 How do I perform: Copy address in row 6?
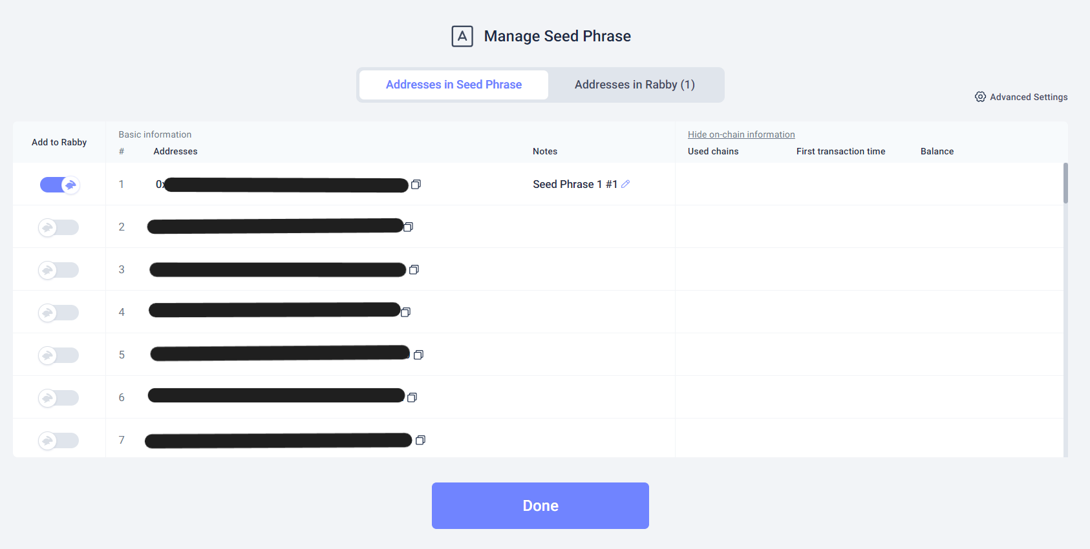click(x=412, y=397)
